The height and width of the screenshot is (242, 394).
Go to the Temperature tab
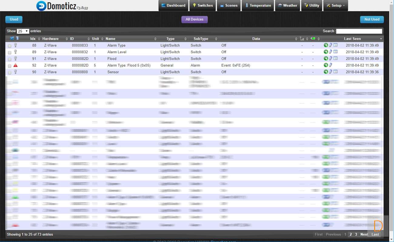(258, 5)
